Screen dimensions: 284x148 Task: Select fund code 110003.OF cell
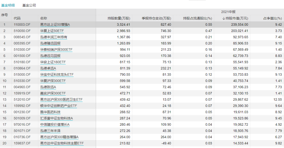tap(22, 25)
